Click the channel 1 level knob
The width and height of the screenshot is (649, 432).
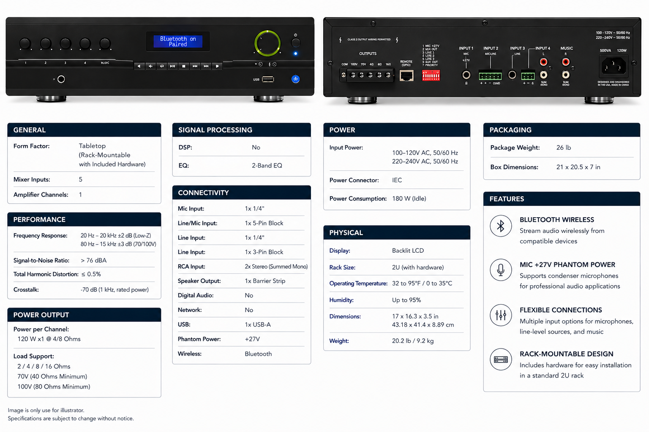(x=25, y=43)
